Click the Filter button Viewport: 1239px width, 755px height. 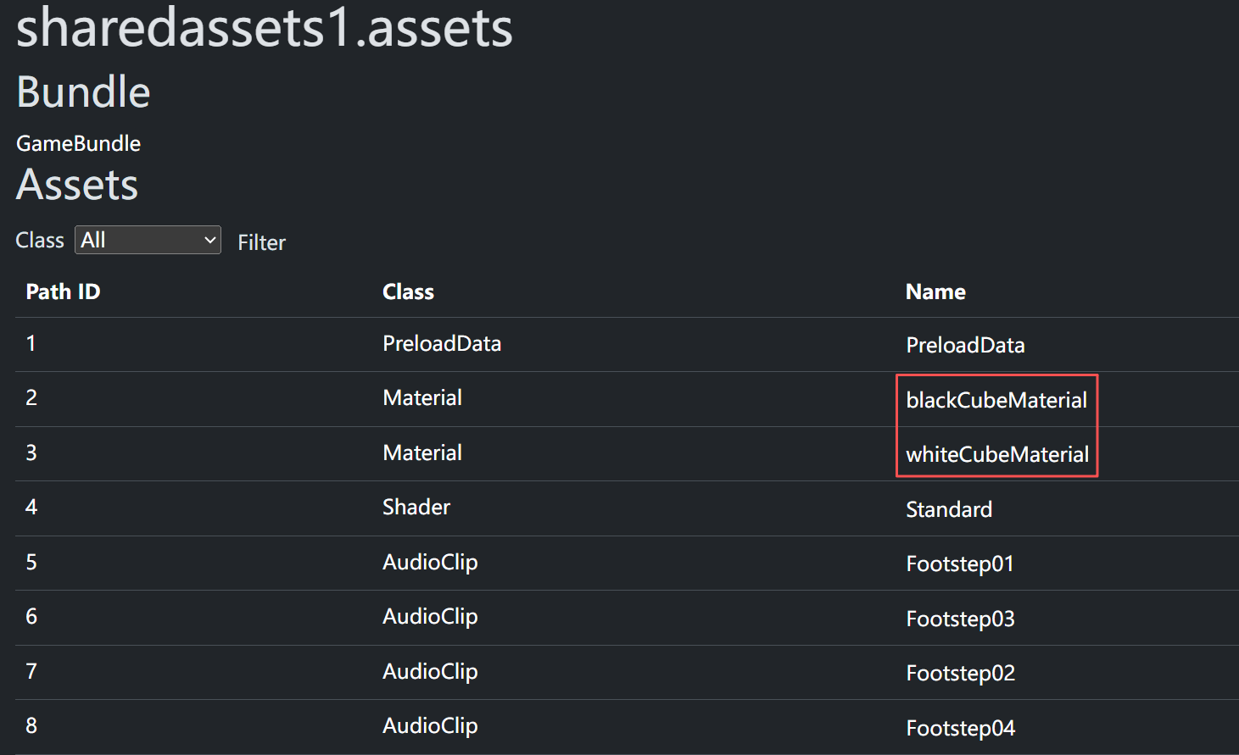pos(261,243)
